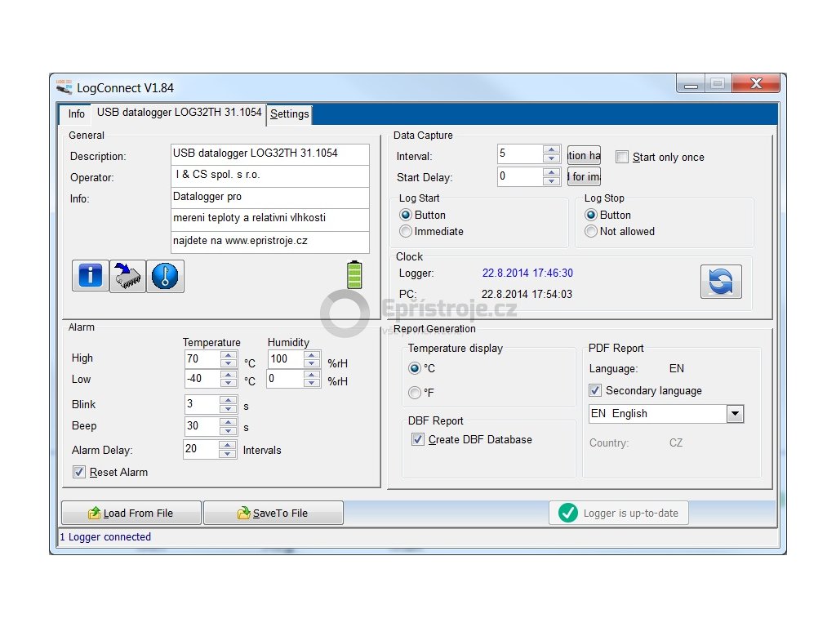This screenshot has width=836, height=627.
Task: Switch to the Info tab
Action: 76,113
